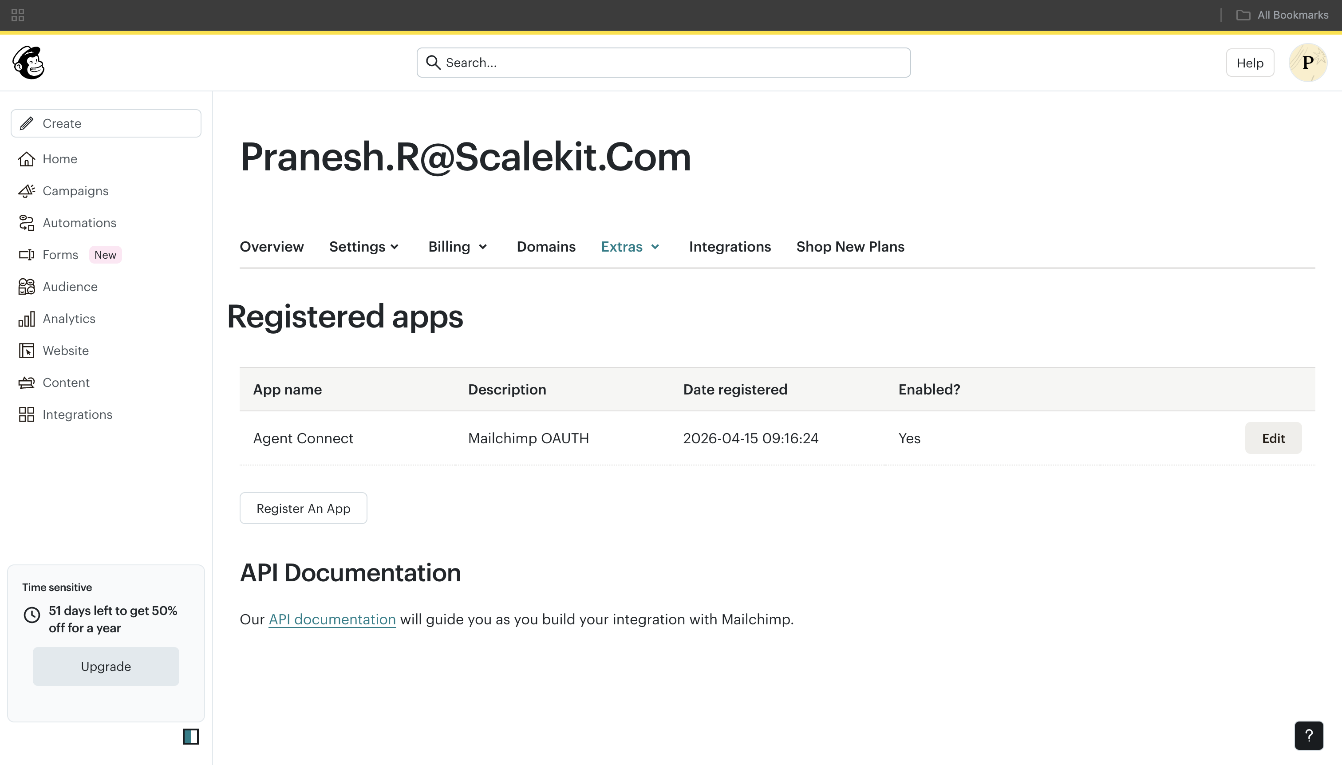Go to Home in the sidebar
This screenshot has width=1342, height=765.
click(x=60, y=159)
